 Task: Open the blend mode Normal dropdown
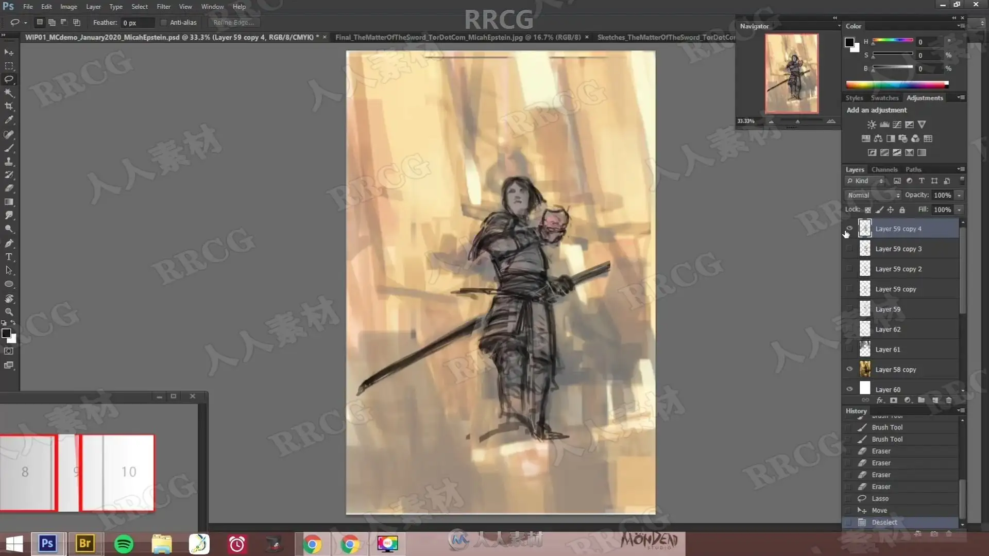coord(873,195)
